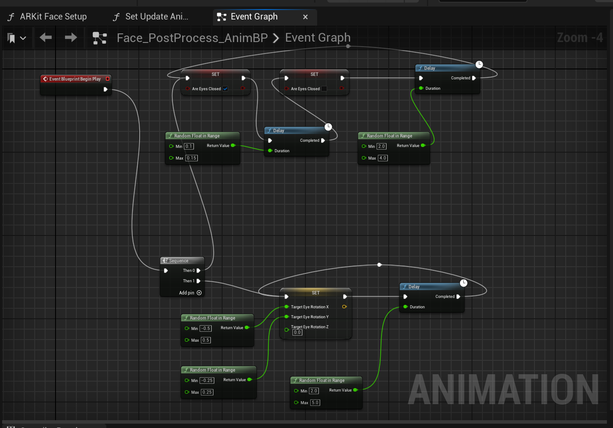
Task: Edit the Min field showing -0.25
Action: [x=207, y=381]
